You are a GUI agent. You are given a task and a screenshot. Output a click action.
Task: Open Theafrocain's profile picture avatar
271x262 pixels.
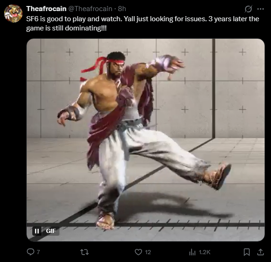point(13,13)
